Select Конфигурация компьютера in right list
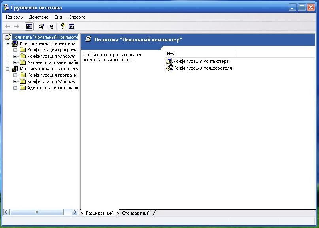The image size is (319, 228). [x=201, y=61]
